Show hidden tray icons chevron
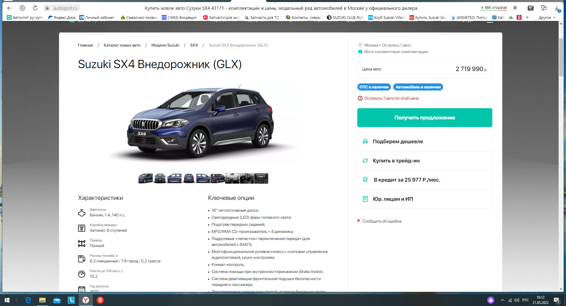Screen dimensions: 566x306 tap(502, 300)
